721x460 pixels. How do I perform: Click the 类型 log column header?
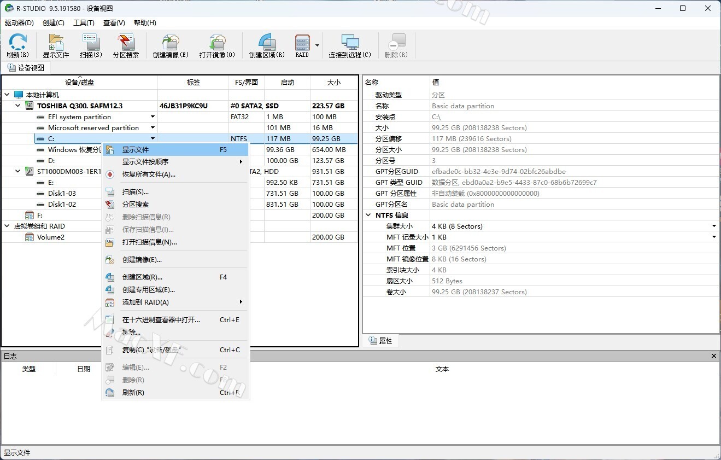click(x=29, y=369)
